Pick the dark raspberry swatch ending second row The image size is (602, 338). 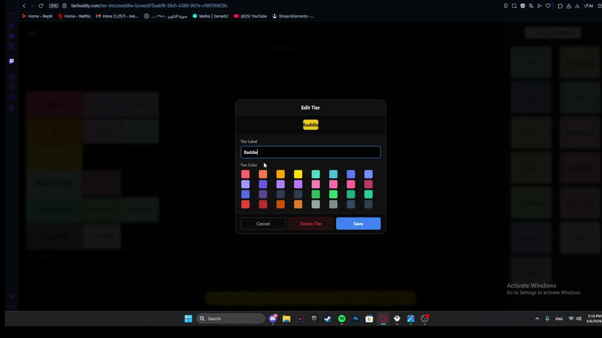(368, 184)
